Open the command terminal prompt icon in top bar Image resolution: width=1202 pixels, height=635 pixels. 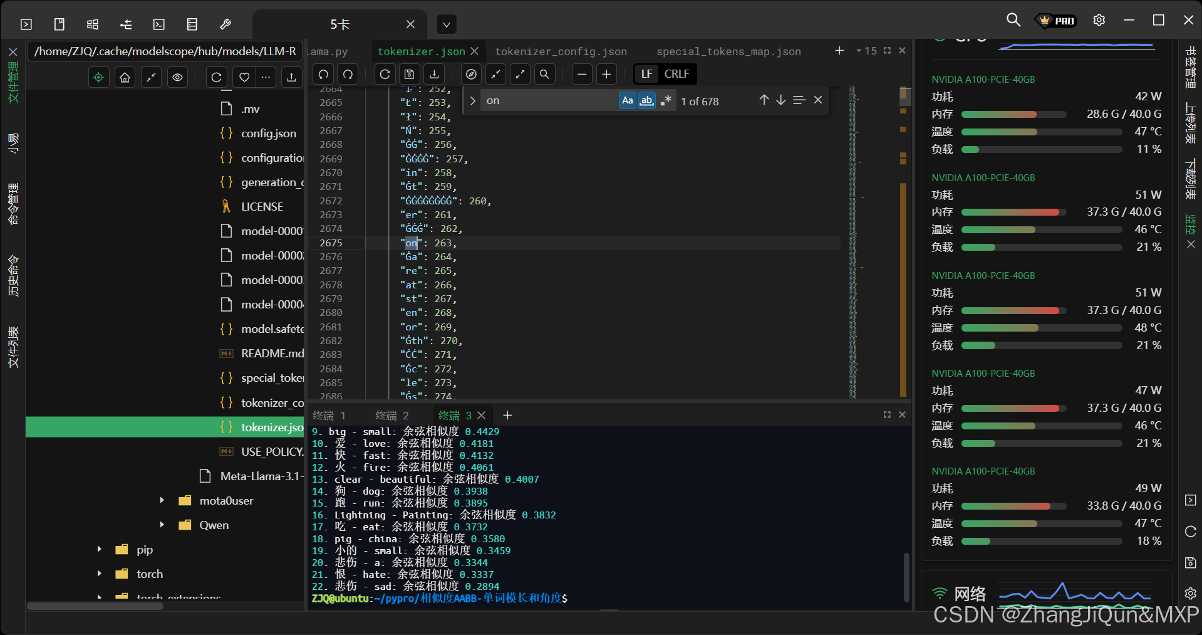click(159, 24)
